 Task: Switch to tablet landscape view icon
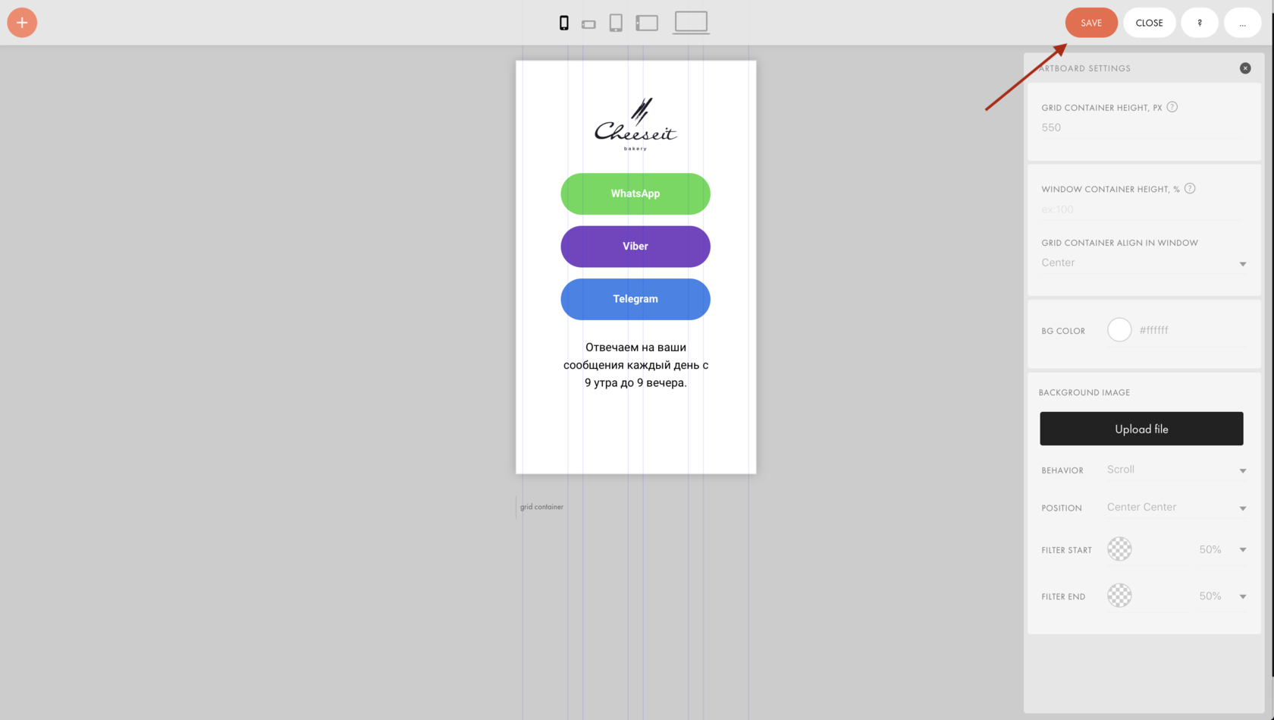[647, 24]
